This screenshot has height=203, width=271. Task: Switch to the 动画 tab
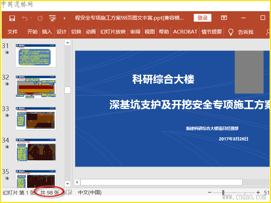91,32
